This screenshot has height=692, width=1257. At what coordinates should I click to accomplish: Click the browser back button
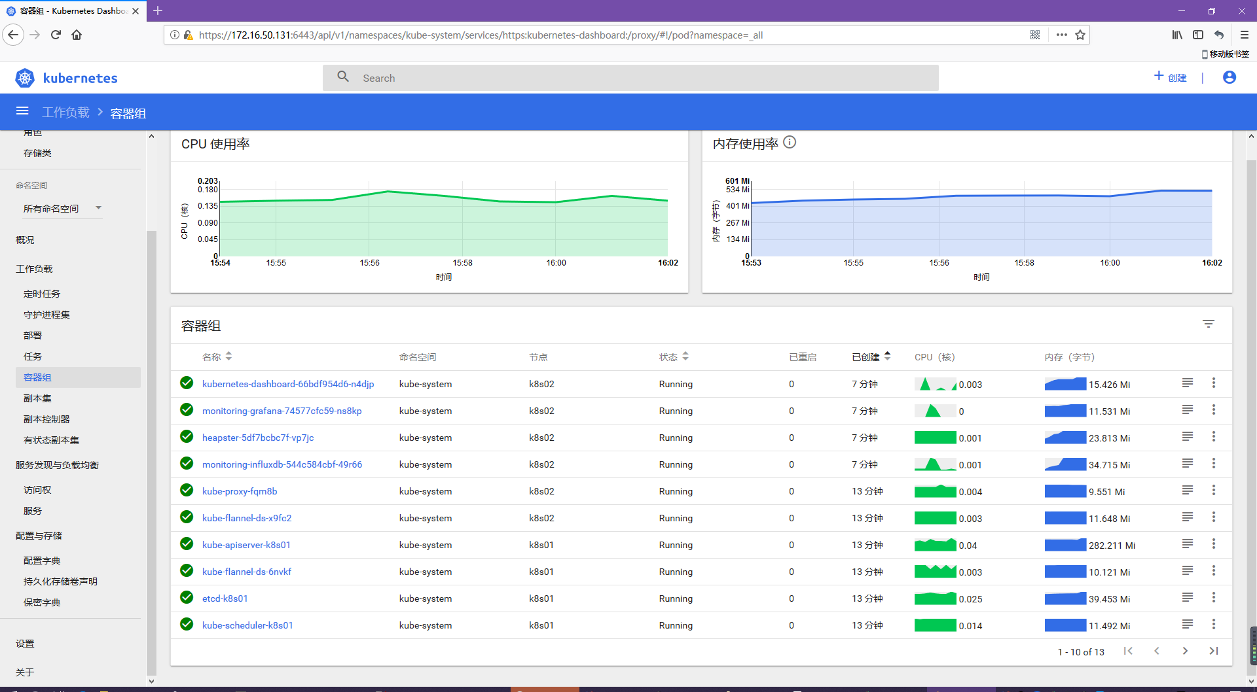click(x=14, y=35)
